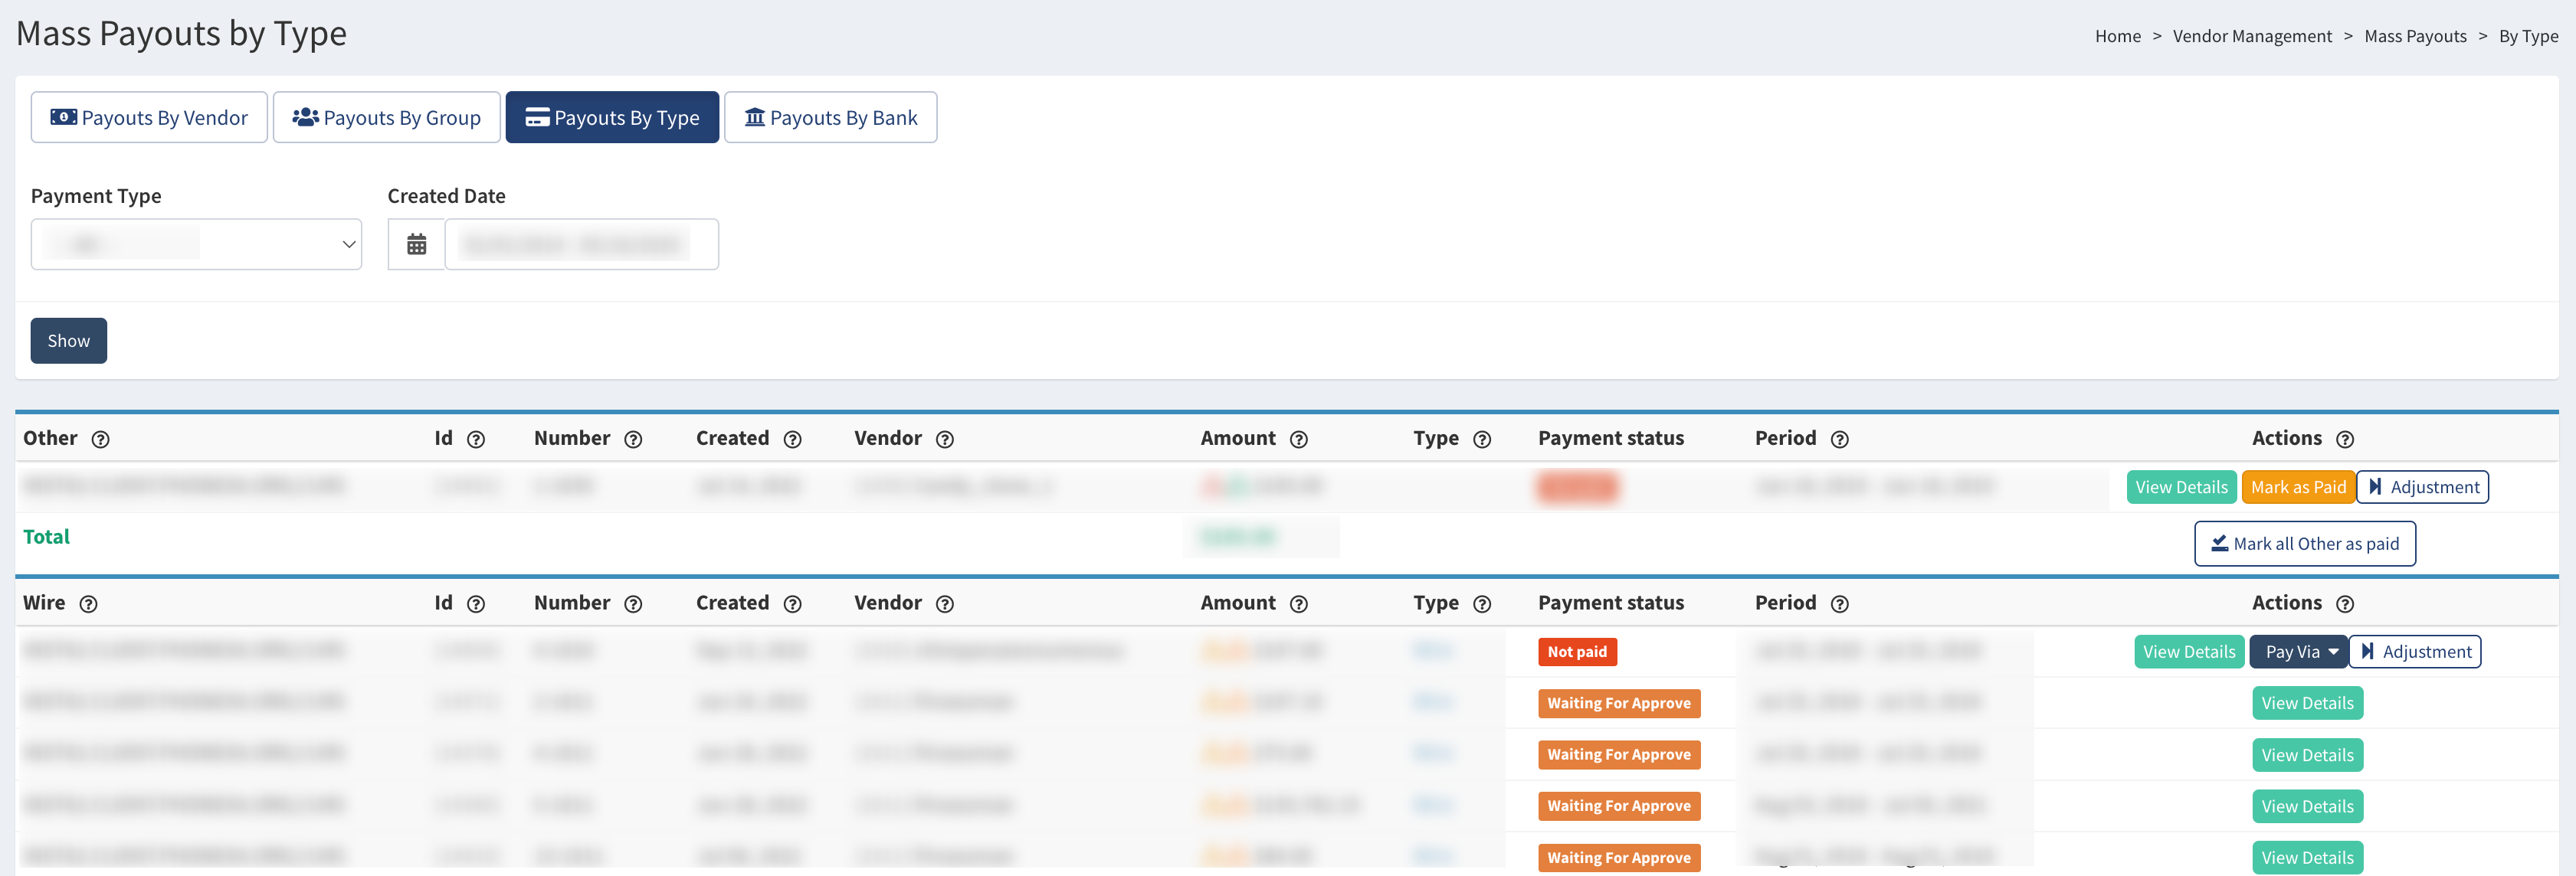The image size is (2576, 876).
Task: Click help icon next to Vendor in Other table
Action: click(944, 440)
